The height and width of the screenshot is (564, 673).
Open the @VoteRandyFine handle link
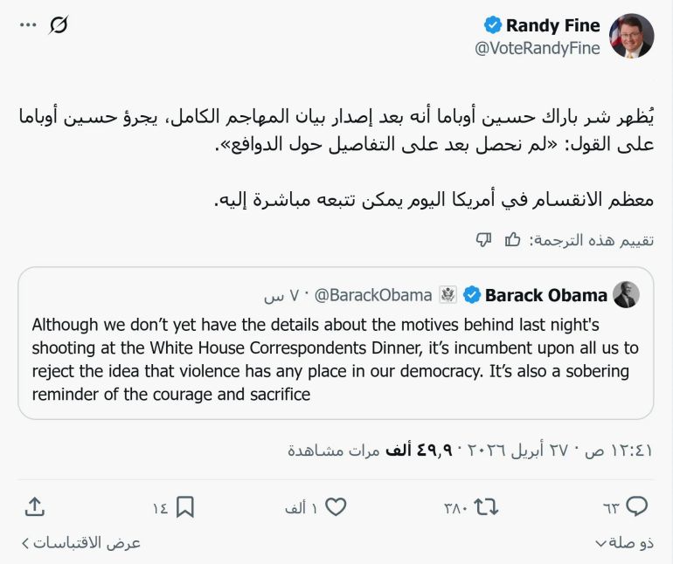tap(537, 49)
